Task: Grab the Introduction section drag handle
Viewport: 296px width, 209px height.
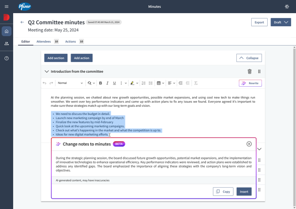Action: coord(259,71)
